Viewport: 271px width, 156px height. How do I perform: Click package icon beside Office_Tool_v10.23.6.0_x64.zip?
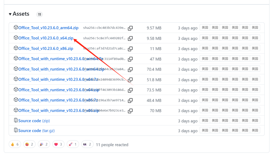pyautogui.click(x=16, y=38)
